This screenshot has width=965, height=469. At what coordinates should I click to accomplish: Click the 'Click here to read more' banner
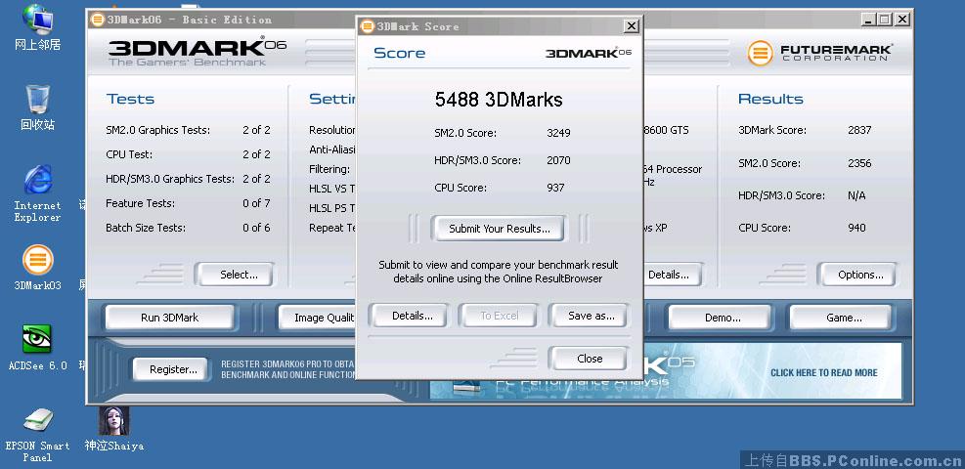click(823, 372)
